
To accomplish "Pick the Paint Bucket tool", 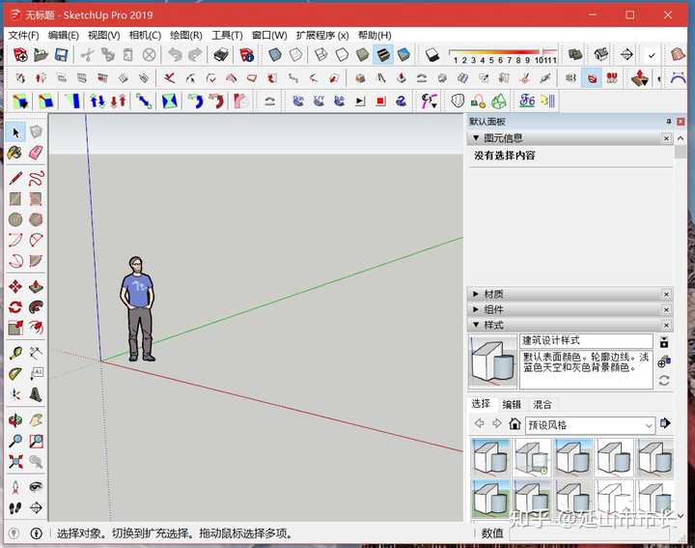I will point(15,153).
